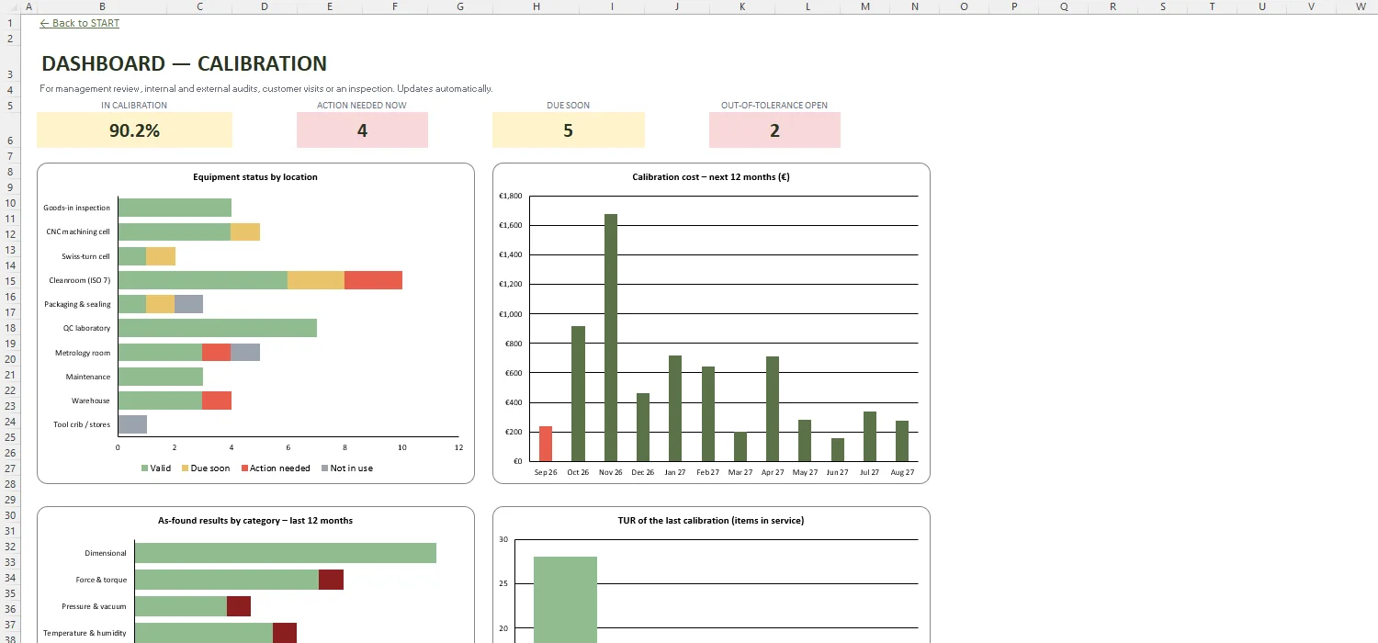The height and width of the screenshot is (643, 1378).
Task: Select column H header
Action: [537, 6]
